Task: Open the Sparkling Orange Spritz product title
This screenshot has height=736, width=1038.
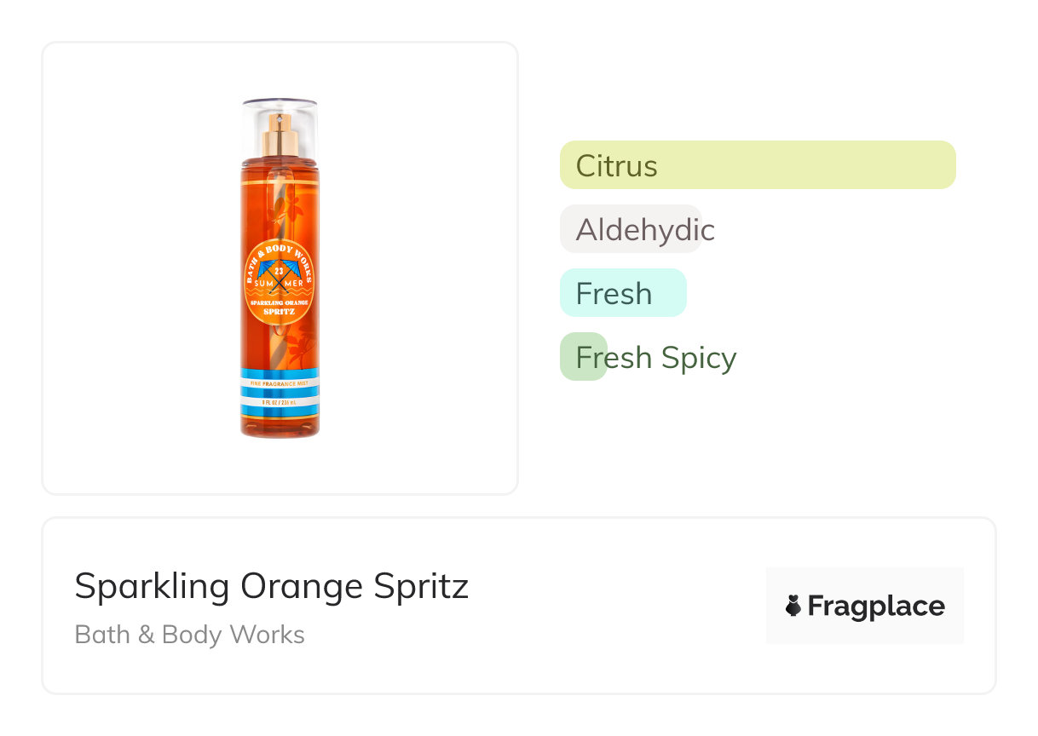Action: point(271,586)
